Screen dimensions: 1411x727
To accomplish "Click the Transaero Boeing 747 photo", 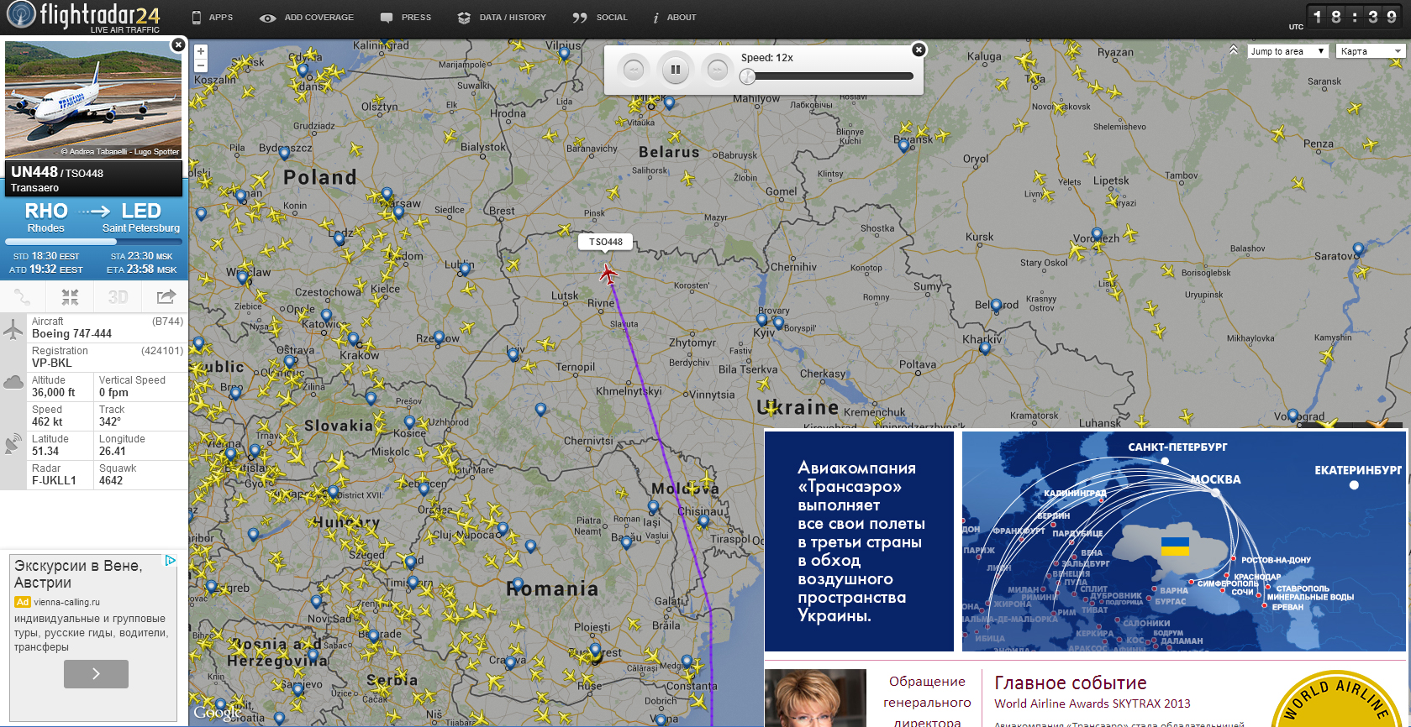I will tap(93, 99).
